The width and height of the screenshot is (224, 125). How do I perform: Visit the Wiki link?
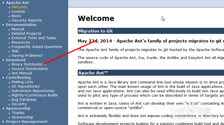click(x=15, y=51)
